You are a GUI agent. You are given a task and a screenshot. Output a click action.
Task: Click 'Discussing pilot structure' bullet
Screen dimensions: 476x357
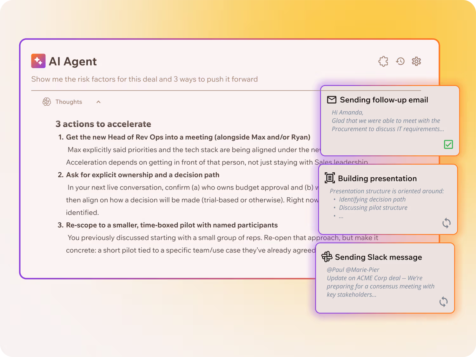[373, 208]
